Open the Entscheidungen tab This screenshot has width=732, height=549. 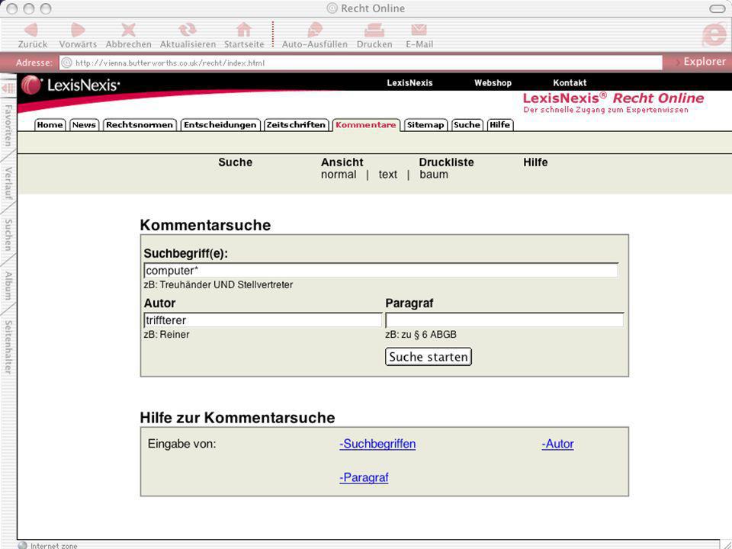[220, 124]
